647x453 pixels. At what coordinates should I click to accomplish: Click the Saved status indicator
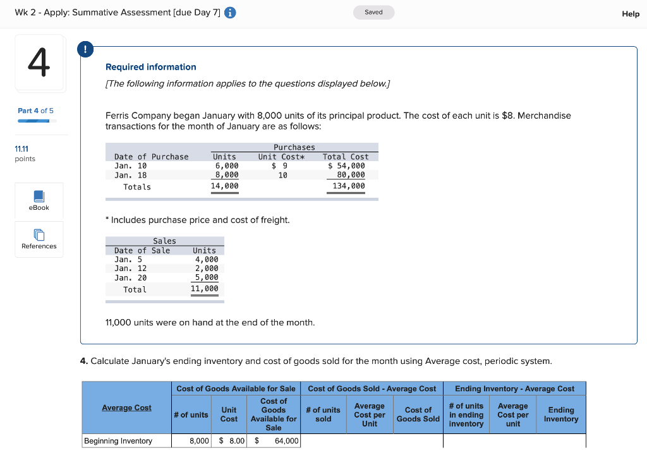pyautogui.click(x=373, y=11)
